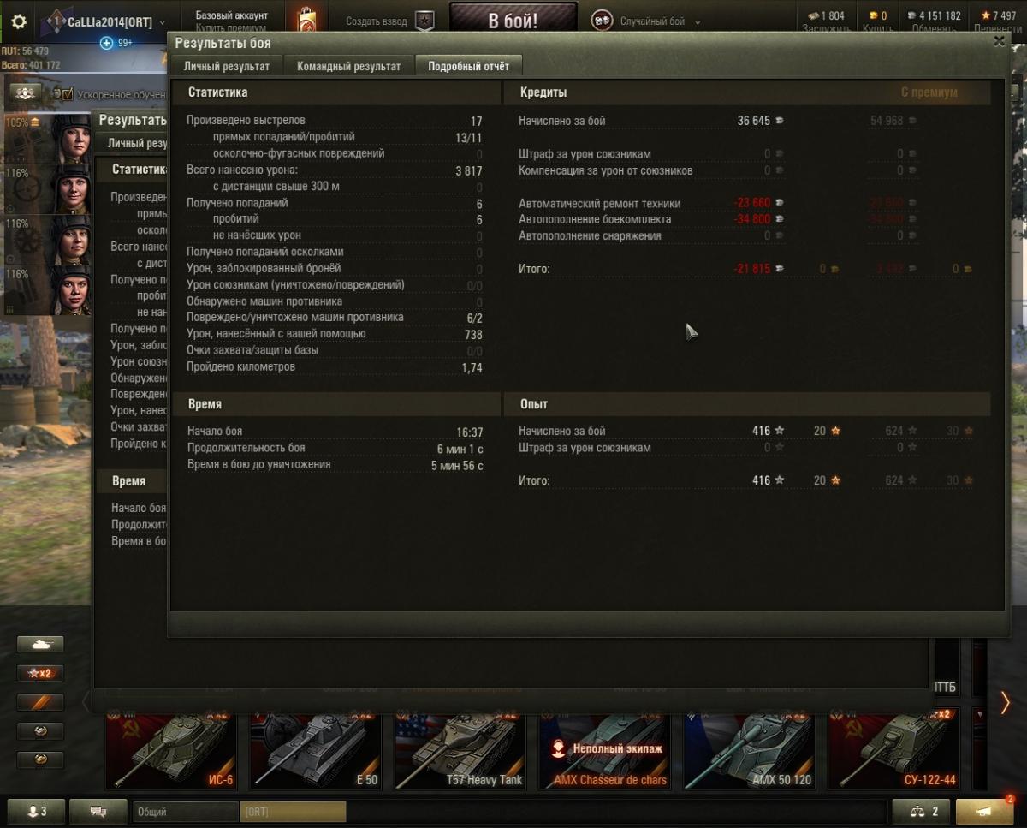Click Время в бою до уничтожения value
The height and width of the screenshot is (828, 1027).
(457, 466)
